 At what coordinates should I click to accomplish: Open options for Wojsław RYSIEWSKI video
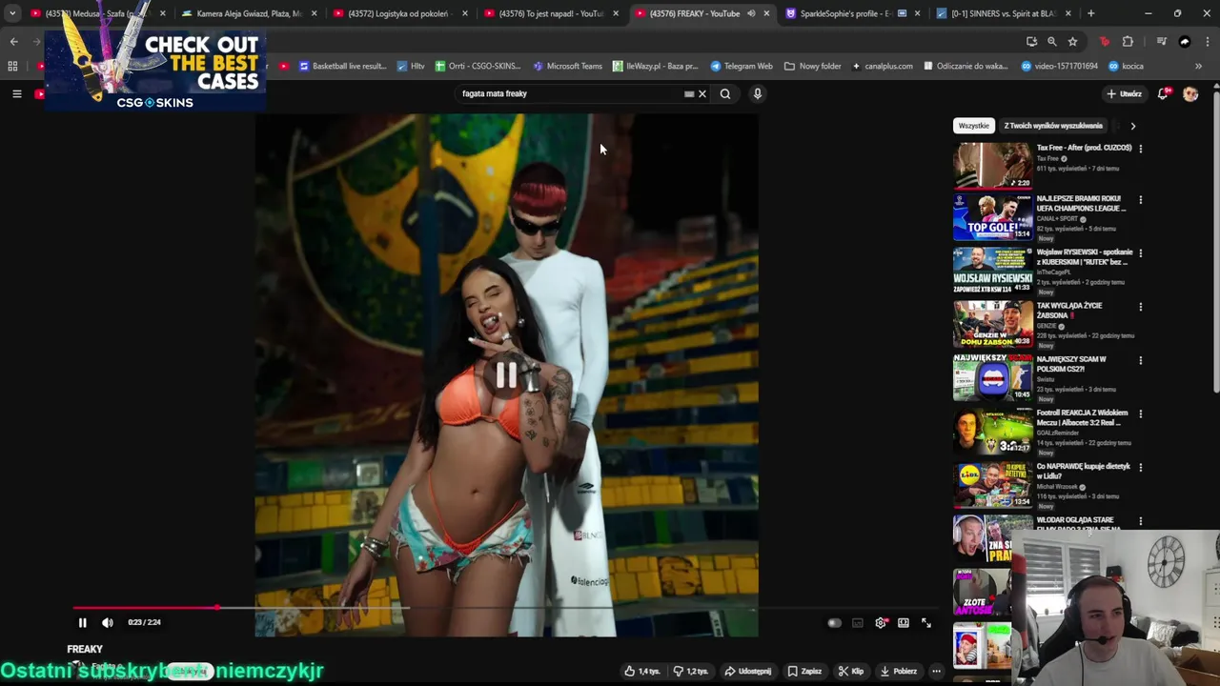tap(1140, 253)
